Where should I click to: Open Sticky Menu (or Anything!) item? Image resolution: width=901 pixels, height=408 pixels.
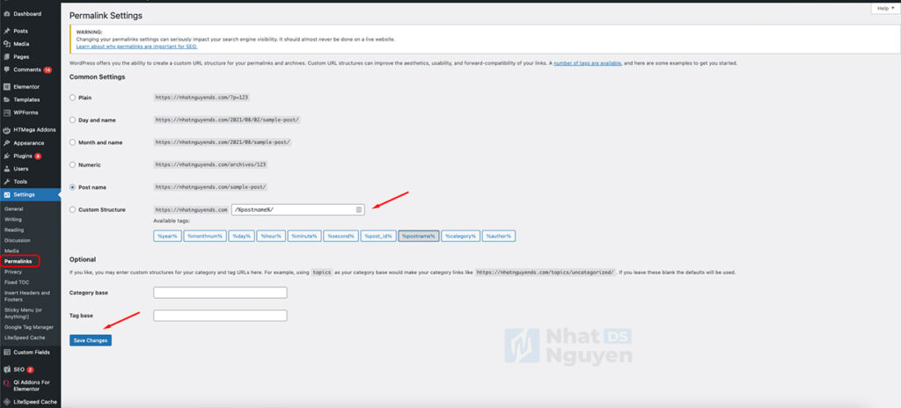click(25, 313)
